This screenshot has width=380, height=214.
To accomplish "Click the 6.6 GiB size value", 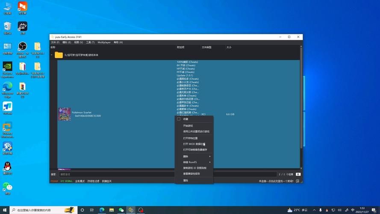I will click(x=230, y=114).
